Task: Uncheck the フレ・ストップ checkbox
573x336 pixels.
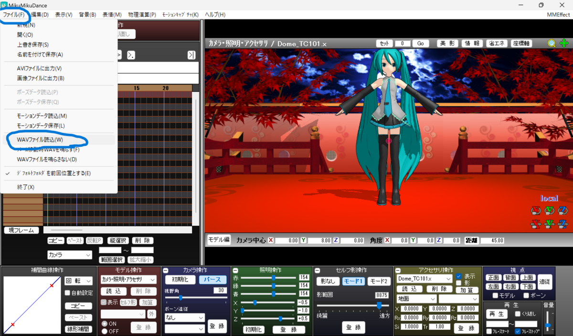Action: coord(518,331)
